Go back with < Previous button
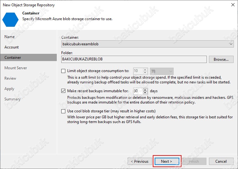Screen dimensions: 238x169 pos(140,161)
